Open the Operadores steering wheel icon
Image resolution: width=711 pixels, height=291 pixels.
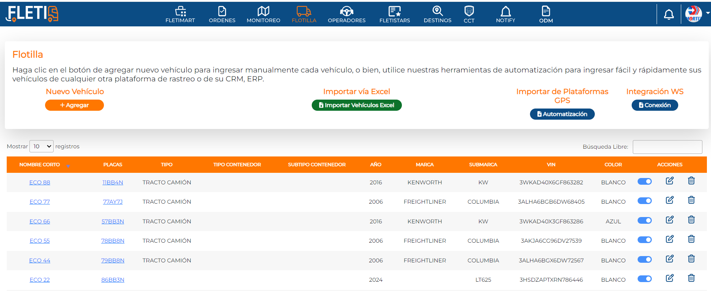(346, 15)
